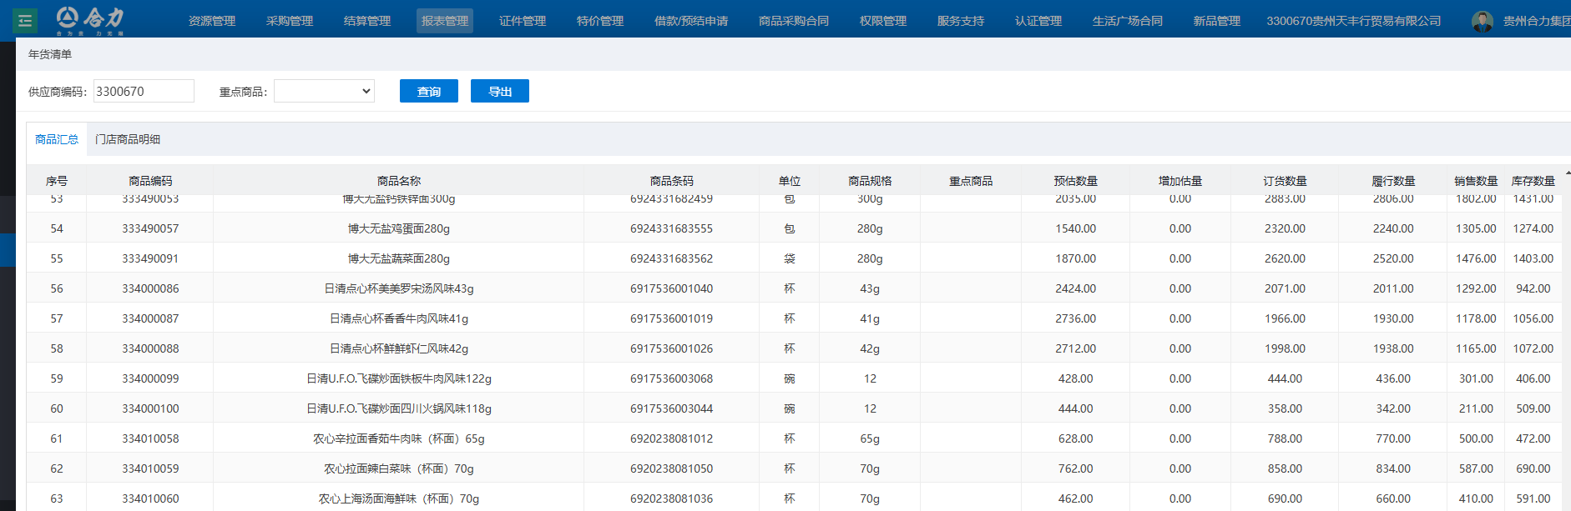
Task: Open the 报表管理 menu
Action: click(x=445, y=21)
